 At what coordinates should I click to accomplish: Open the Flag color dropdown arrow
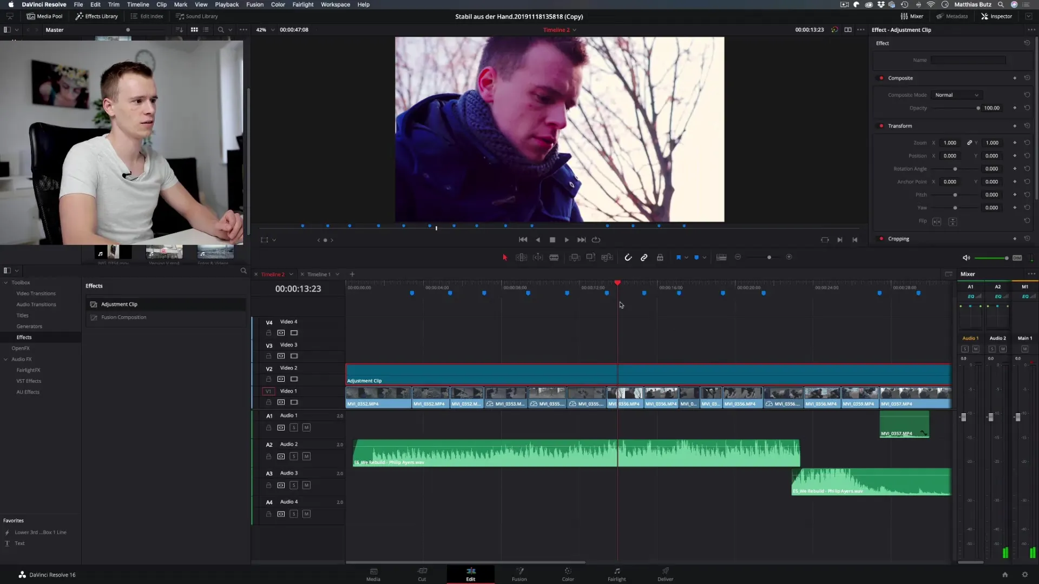686,258
